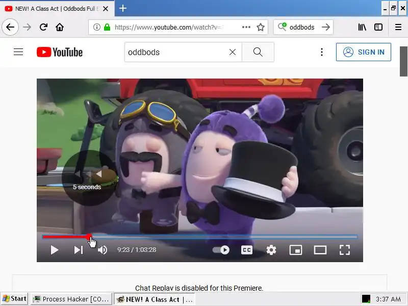This screenshot has height=306, width=408.
Task: Switch to Process Hacker in taskbar
Action: pyautogui.click(x=71, y=299)
